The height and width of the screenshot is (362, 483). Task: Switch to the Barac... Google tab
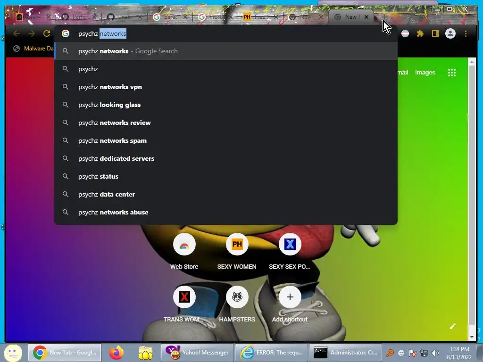click(x=170, y=17)
